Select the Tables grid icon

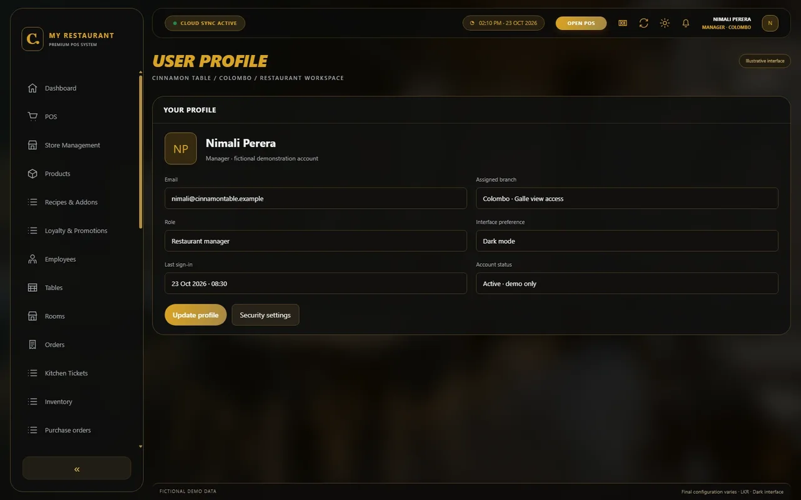click(x=33, y=287)
